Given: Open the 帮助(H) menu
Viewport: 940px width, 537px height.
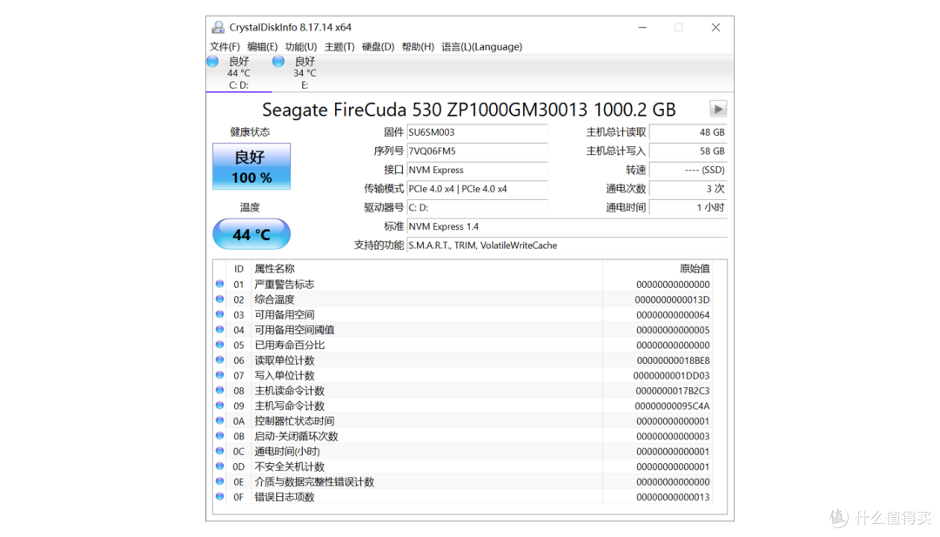Looking at the screenshot, I should tap(418, 47).
